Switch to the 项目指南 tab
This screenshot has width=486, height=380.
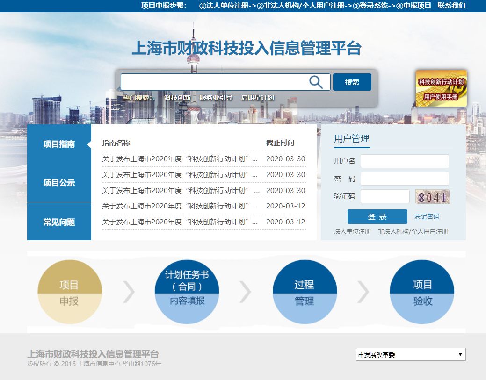[x=59, y=144]
